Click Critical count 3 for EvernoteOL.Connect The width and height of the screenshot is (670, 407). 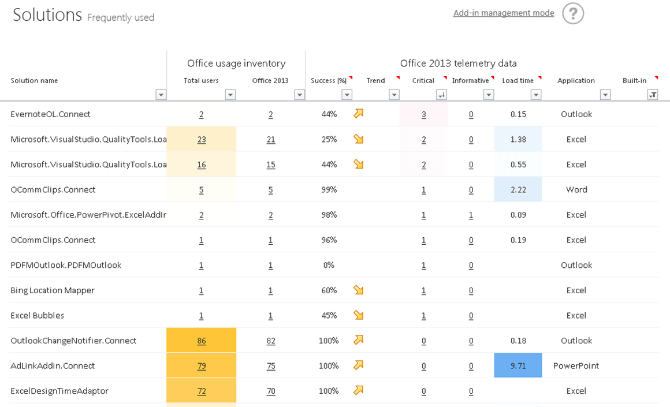423,114
